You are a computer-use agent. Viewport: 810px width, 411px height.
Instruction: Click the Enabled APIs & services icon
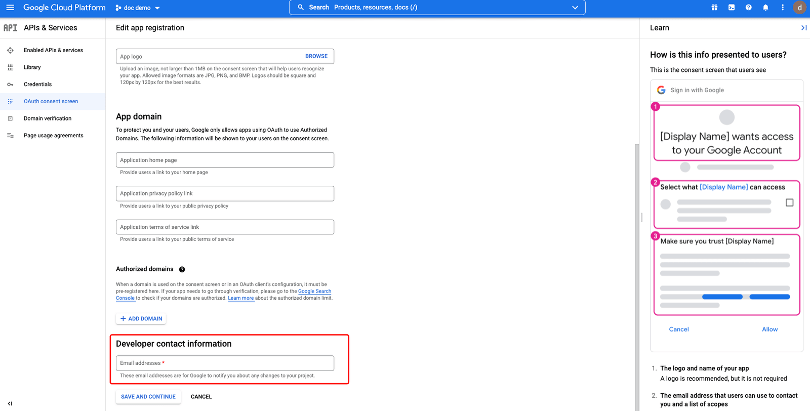(10, 50)
